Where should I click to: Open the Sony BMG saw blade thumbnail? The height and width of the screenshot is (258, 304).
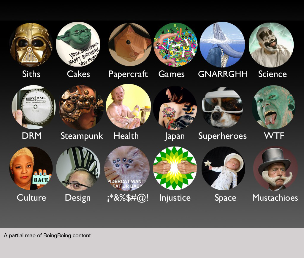pos(34,107)
